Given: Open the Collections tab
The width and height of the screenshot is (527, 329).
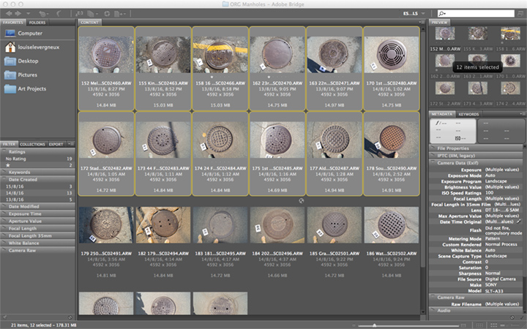Looking at the screenshot, I should pos(32,144).
